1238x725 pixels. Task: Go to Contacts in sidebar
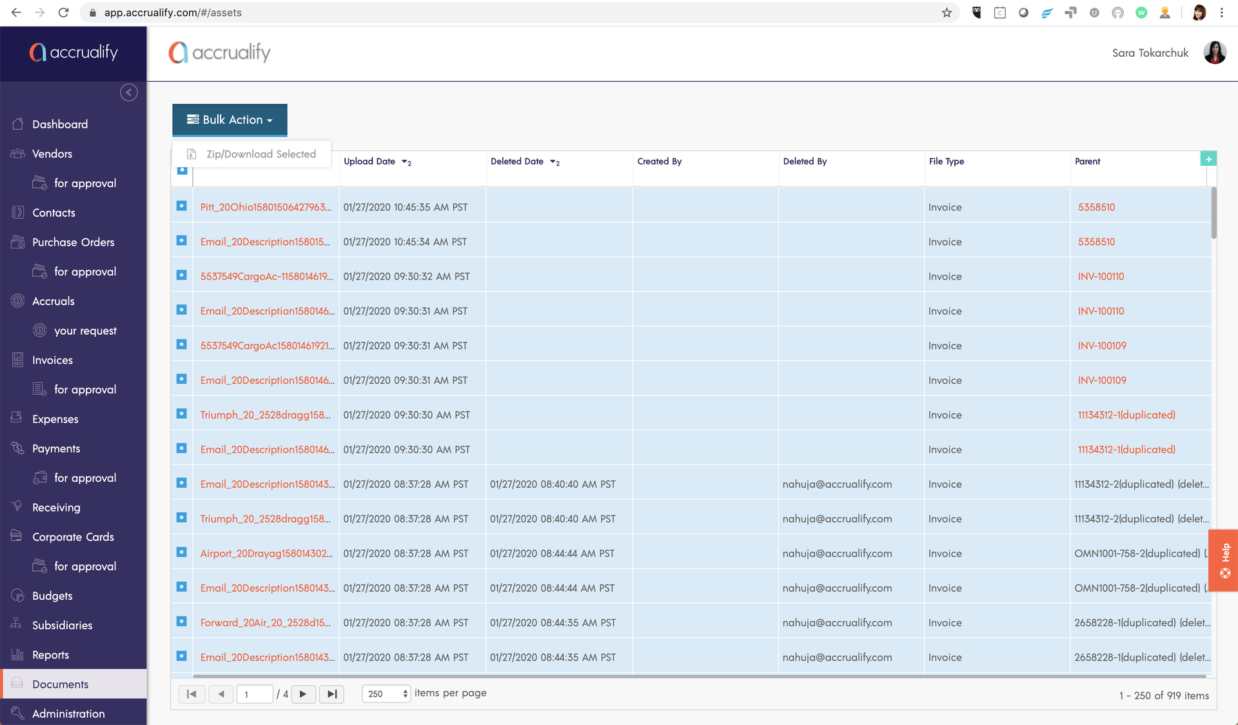(54, 213)
